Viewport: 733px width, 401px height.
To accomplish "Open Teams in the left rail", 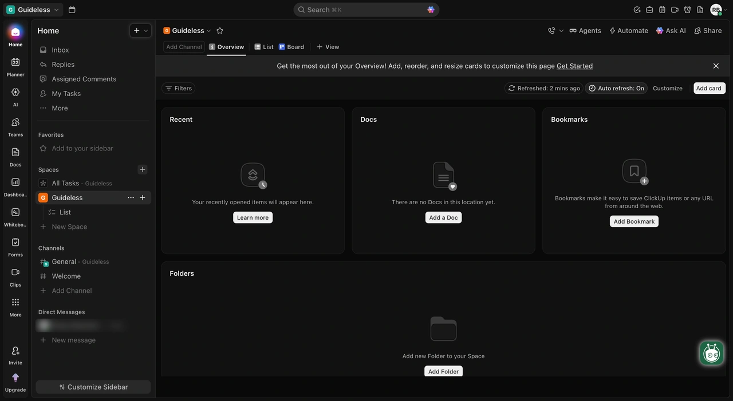I will point(15,126).
